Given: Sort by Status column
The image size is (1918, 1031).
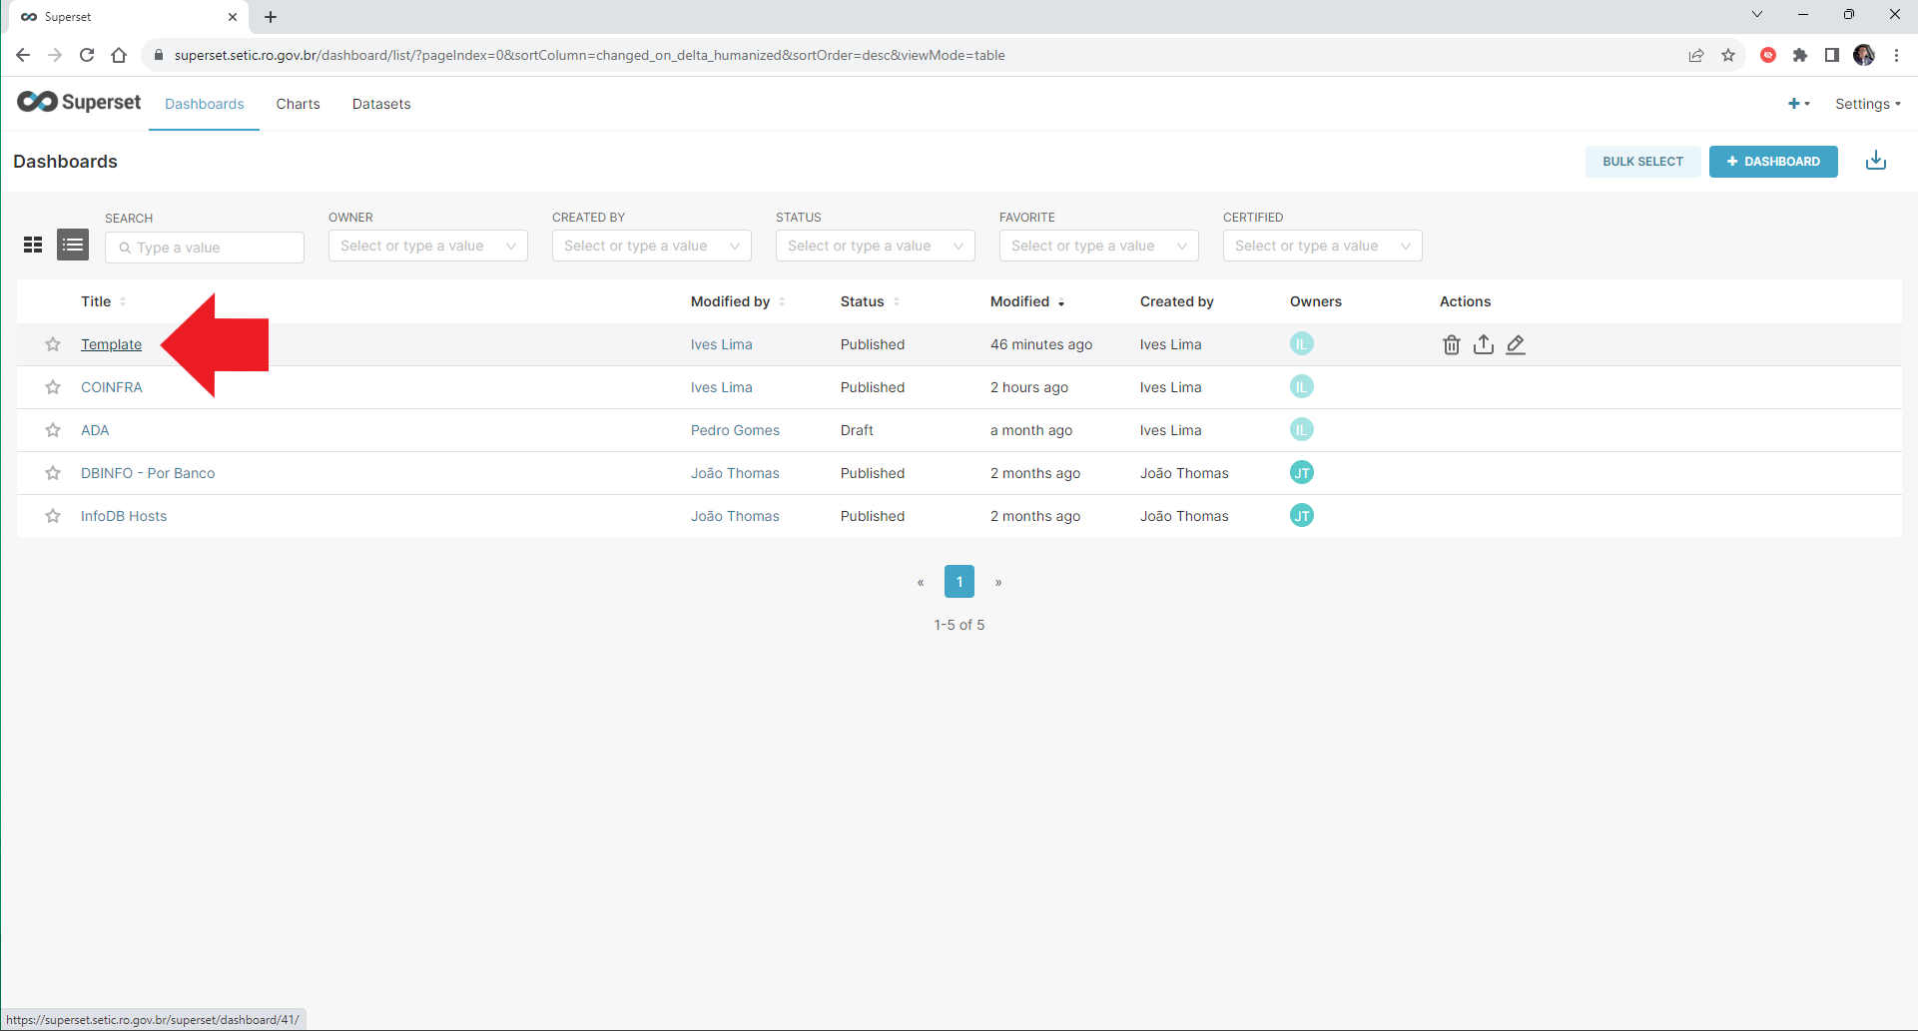Looking at the screenshot, I should click(870, 301).
